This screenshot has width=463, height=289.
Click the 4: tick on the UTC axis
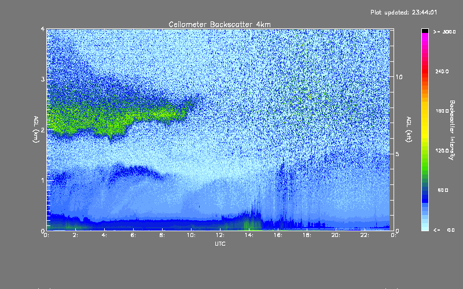(x=104, y=235)
